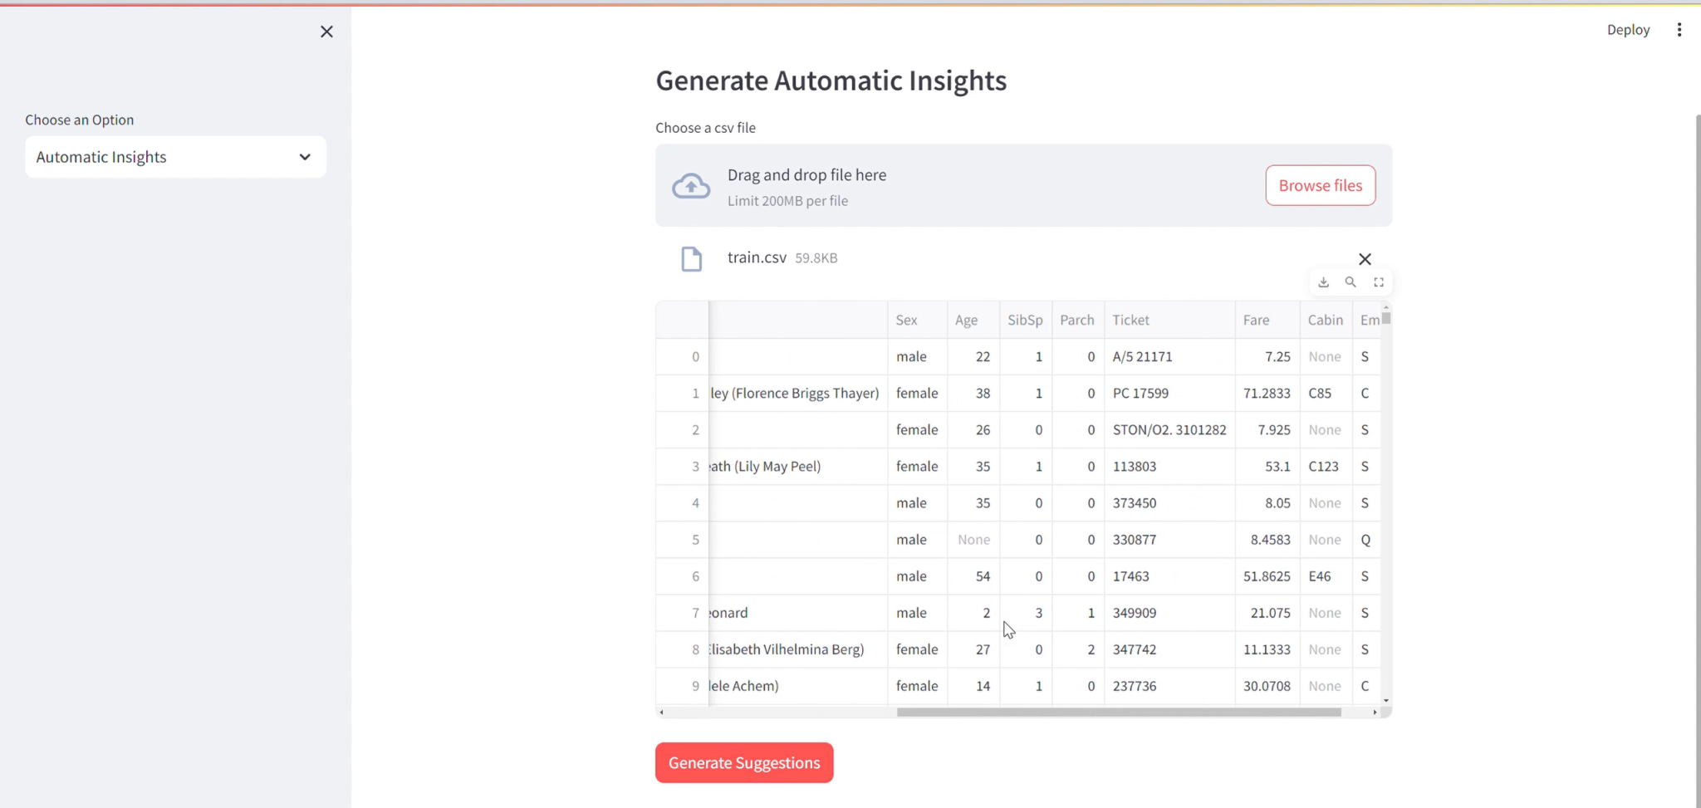This screenshot has height=808, width=1701.
Task: Expand the data table to fullscreen
Action: click(1380, 282)
